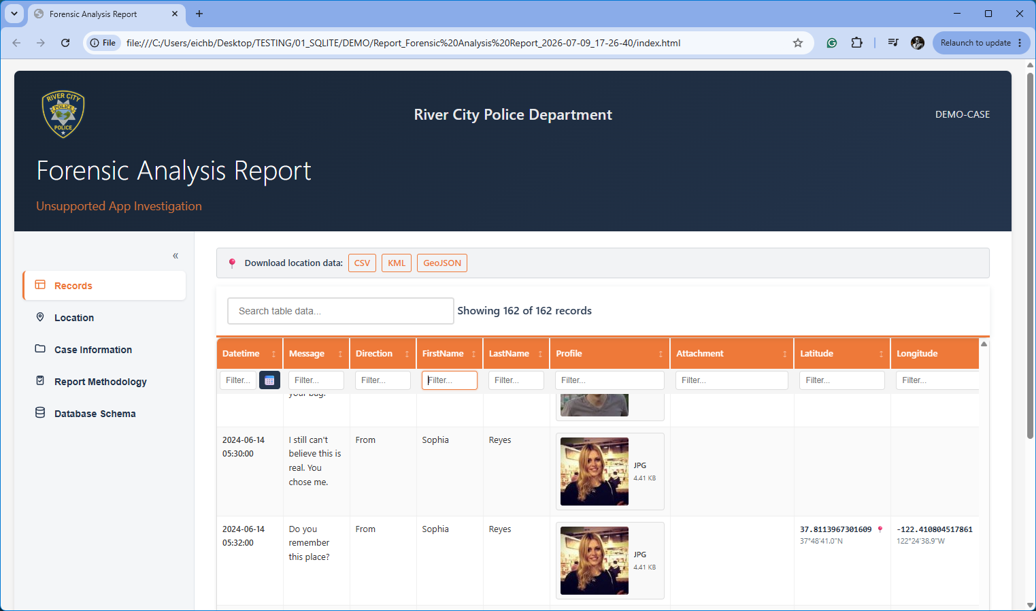Click the latitude value 37.8113967301609

click(x=835, y=529)
